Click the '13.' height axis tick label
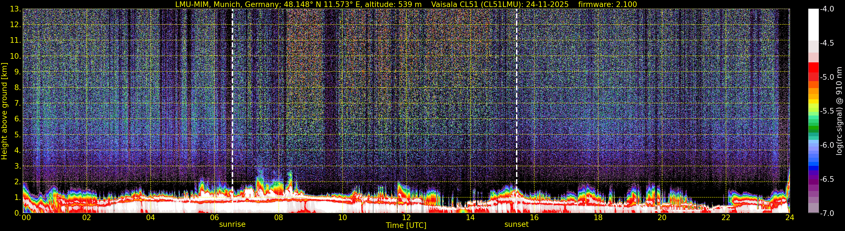Image resolution: width=845 pixels, height=231 pixels. [15, 9]
